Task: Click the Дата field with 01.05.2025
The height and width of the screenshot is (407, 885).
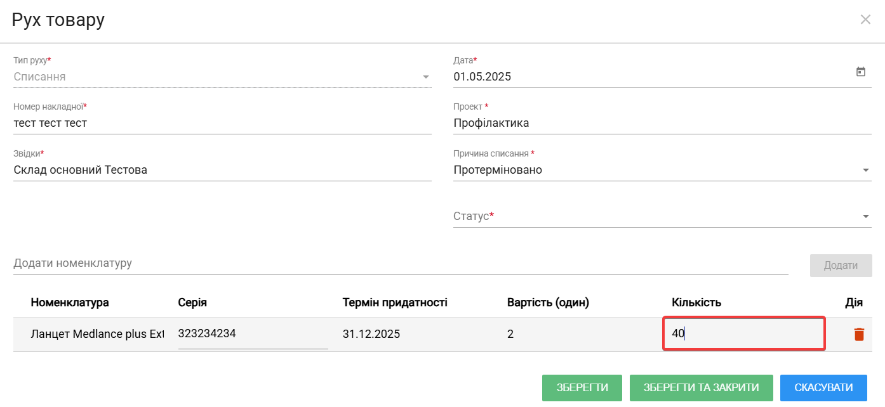Action: tap(648, 77)
